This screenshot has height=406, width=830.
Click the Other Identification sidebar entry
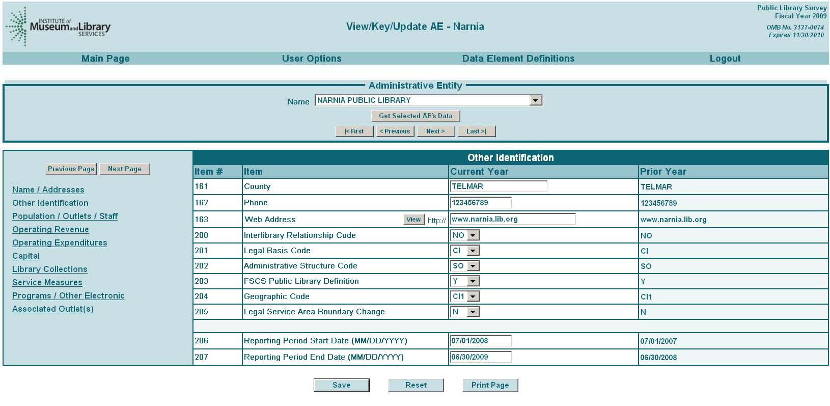click(x=50, y=203)
